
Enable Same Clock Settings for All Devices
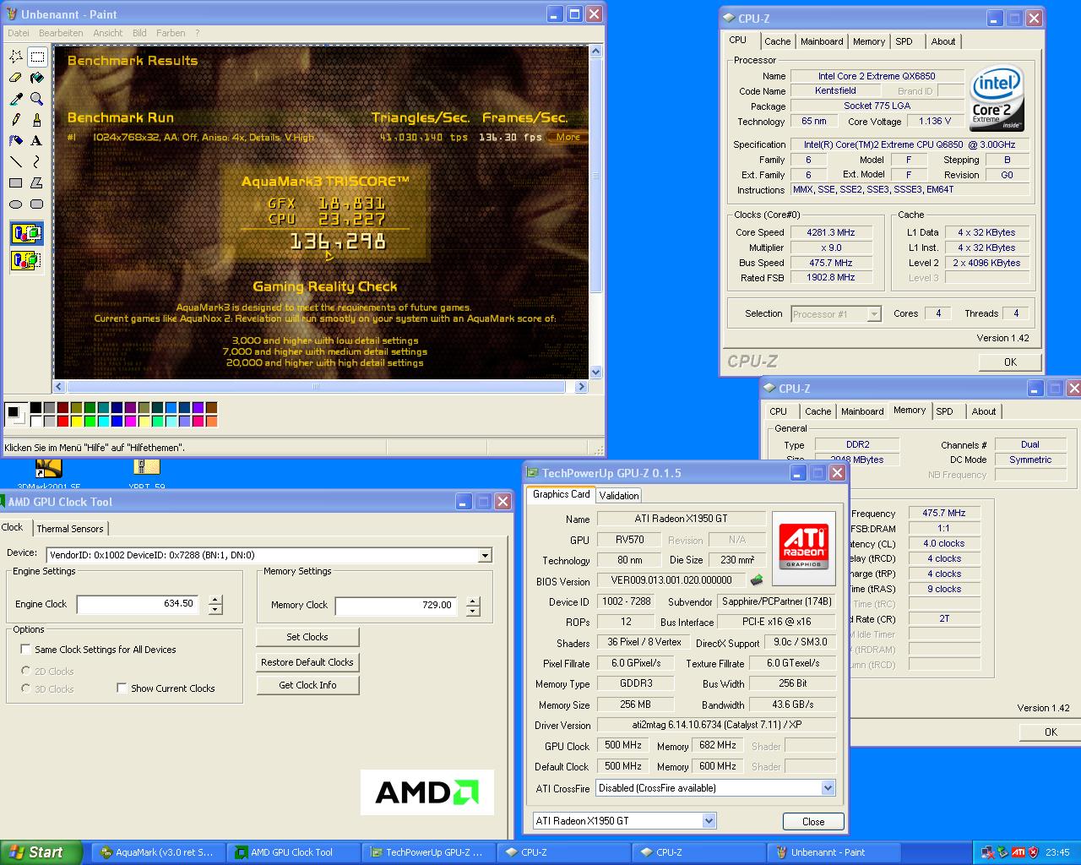click(x=25, y=650)
